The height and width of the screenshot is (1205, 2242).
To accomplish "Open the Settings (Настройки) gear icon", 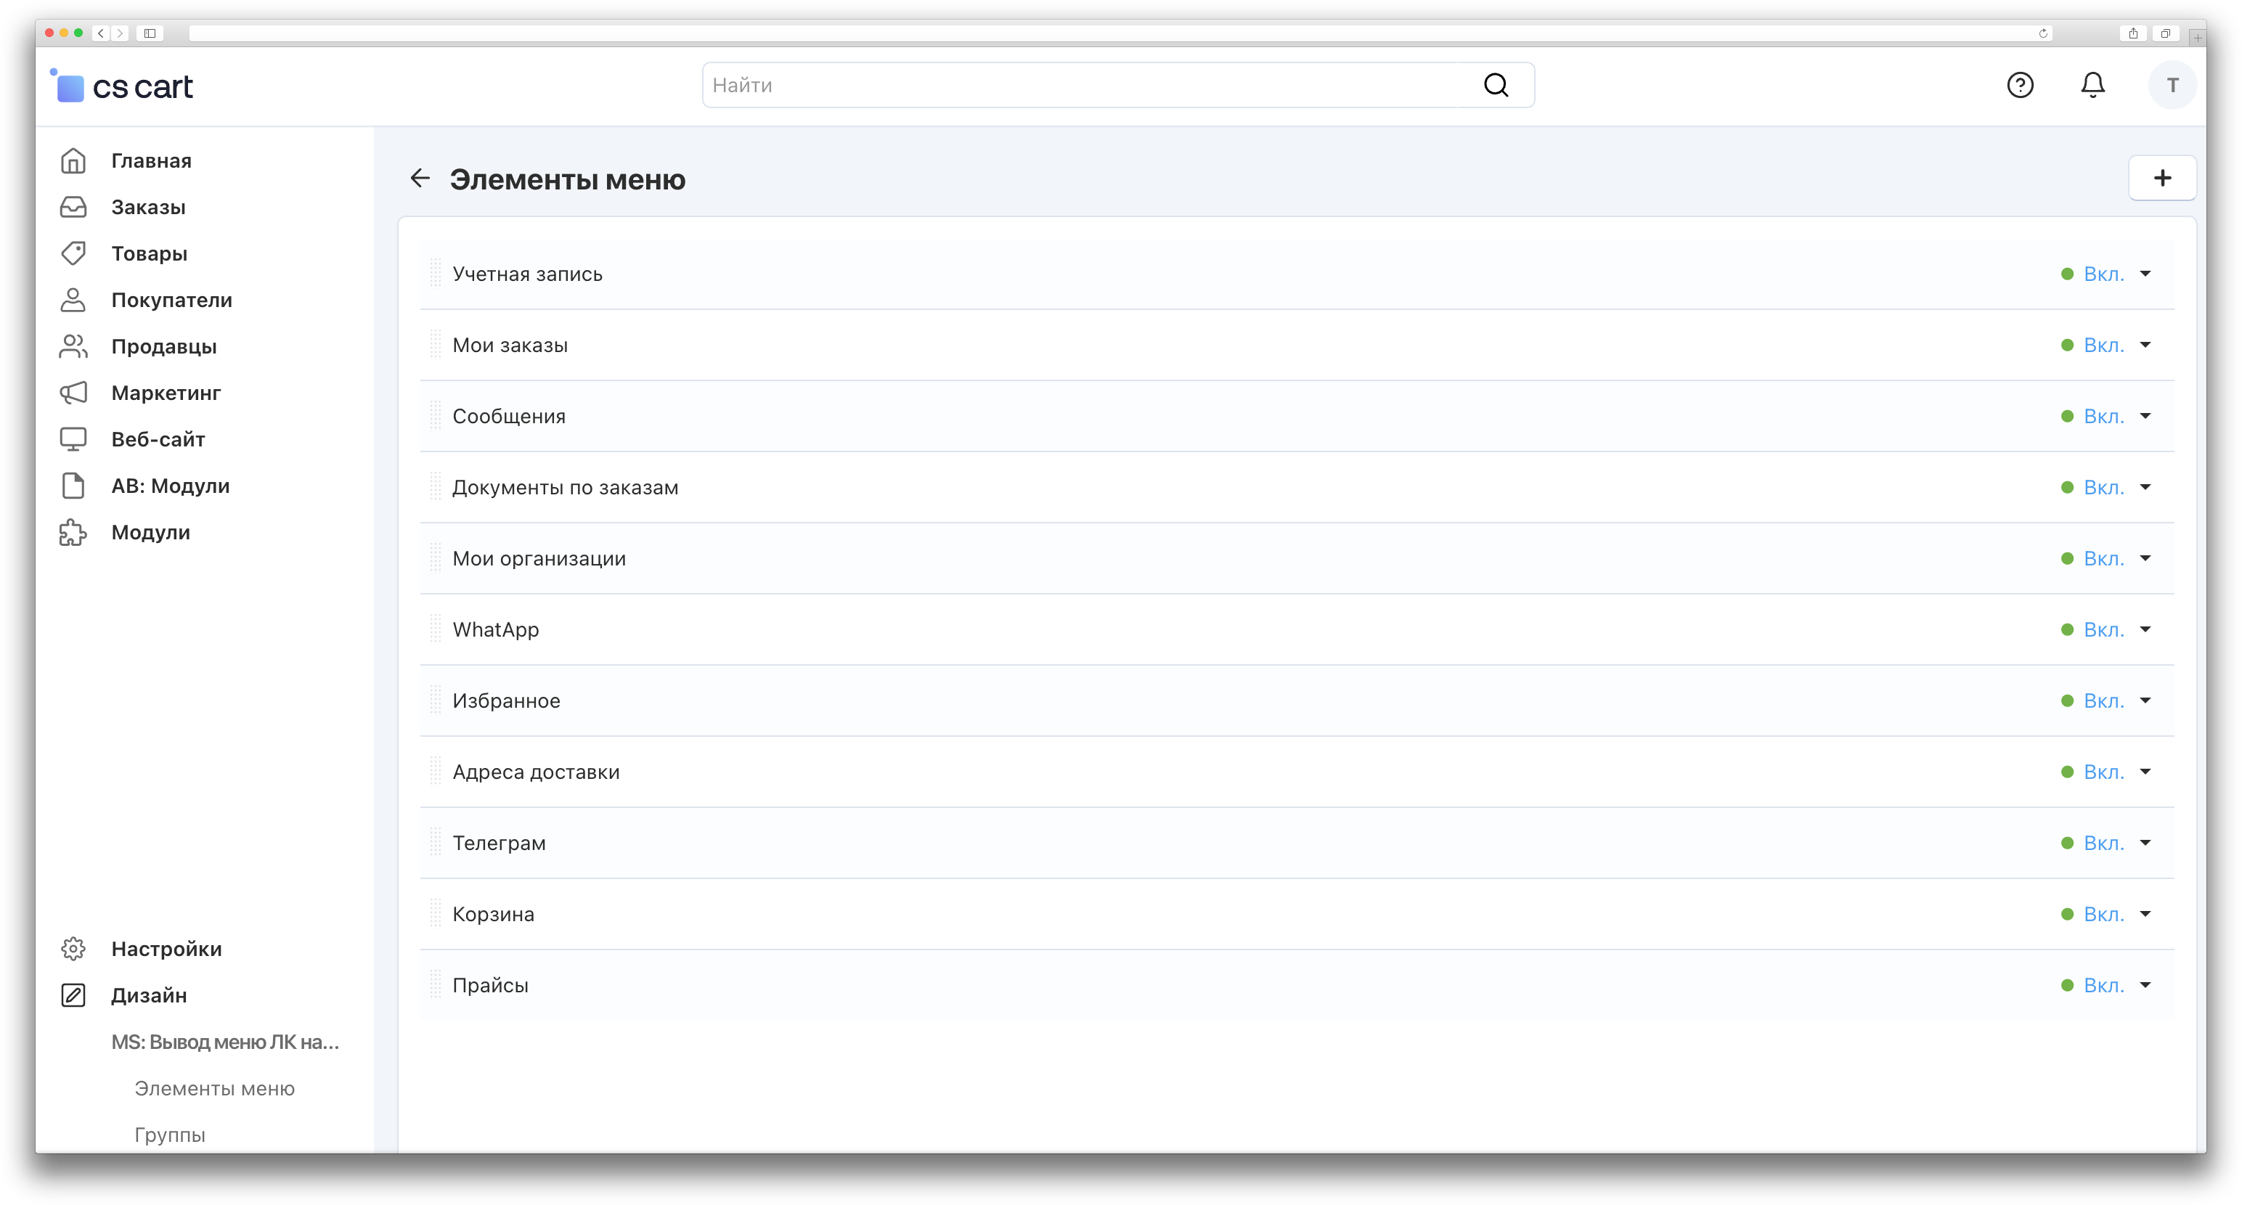I will coord(73,948).
